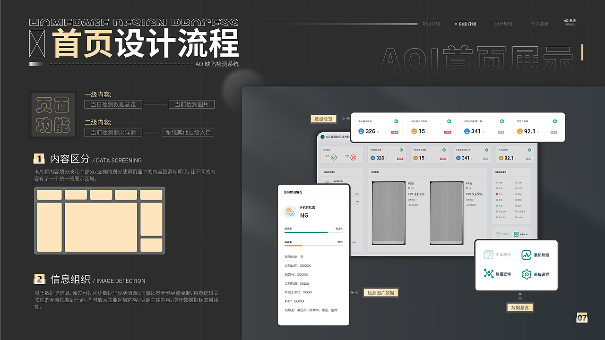Toggle 落尘异物 defect-type checkbox

(x=497, y=217)
